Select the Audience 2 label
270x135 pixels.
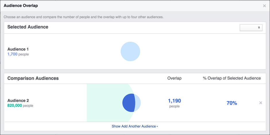pyautogui.click(x=18, y=101)
